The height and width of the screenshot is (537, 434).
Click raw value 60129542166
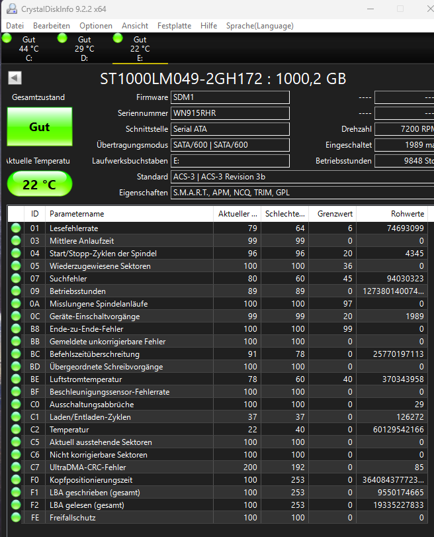398,430
